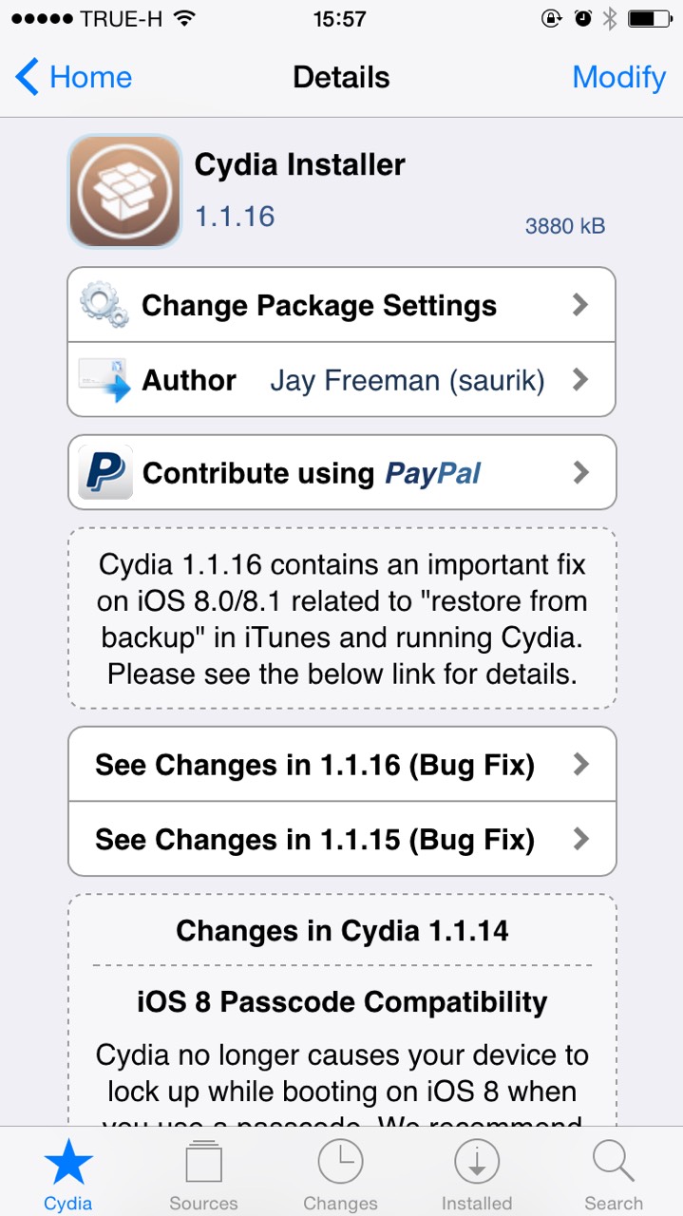683x1216 pixels.
Task: Tap the gears icon for package settings
Action: 104,306
